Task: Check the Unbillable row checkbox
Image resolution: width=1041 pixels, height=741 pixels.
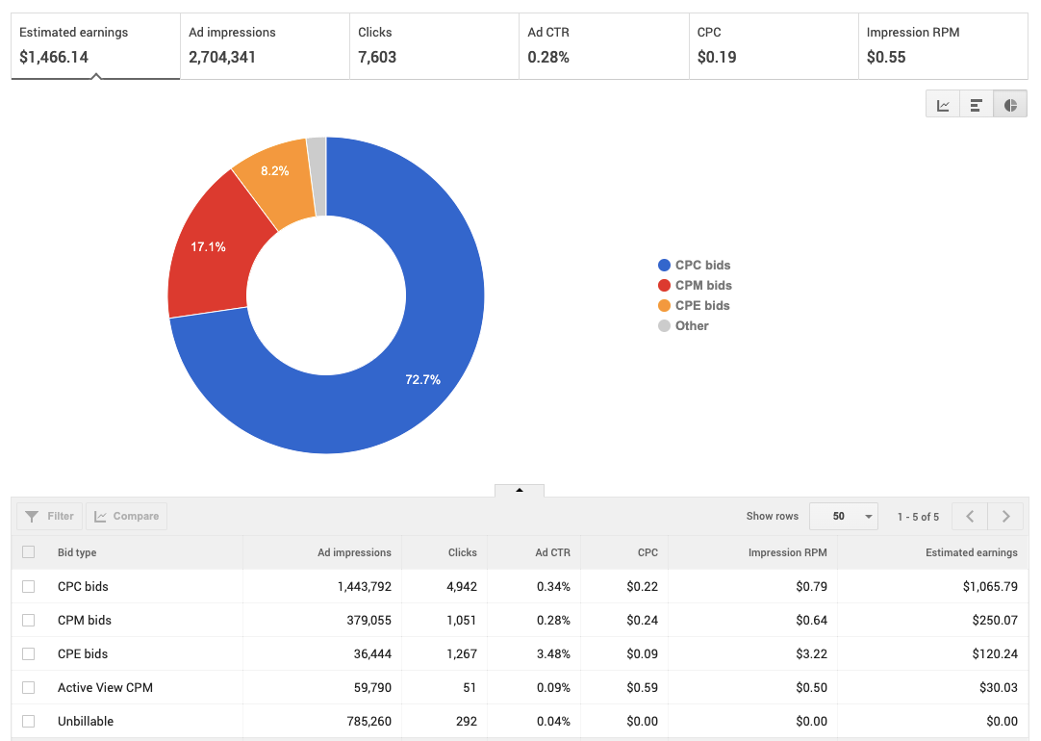Action: pos(28,721)
